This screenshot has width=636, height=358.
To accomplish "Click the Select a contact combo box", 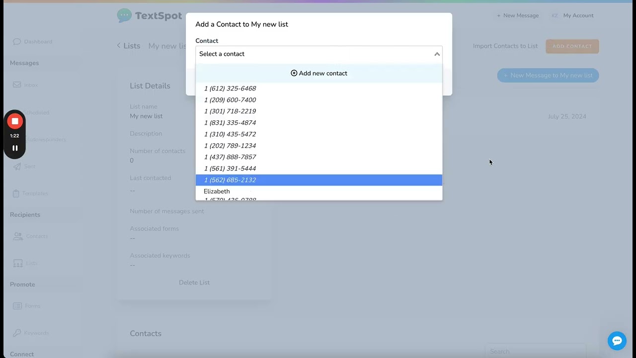I will click(x=319, y=54).
